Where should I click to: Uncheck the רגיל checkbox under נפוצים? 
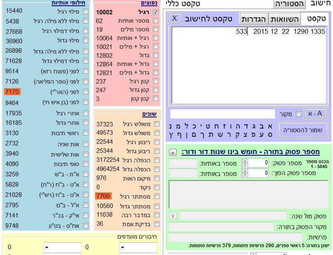point(155,12)
